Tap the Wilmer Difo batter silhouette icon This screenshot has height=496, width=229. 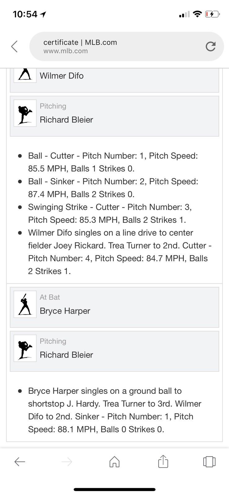tap(25, 75)
